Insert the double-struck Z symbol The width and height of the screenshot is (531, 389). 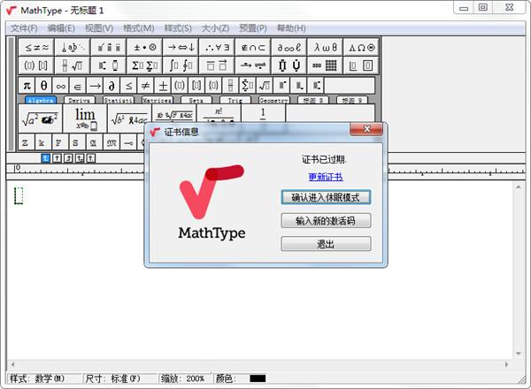pyautogui.click(x=25, y=142)
